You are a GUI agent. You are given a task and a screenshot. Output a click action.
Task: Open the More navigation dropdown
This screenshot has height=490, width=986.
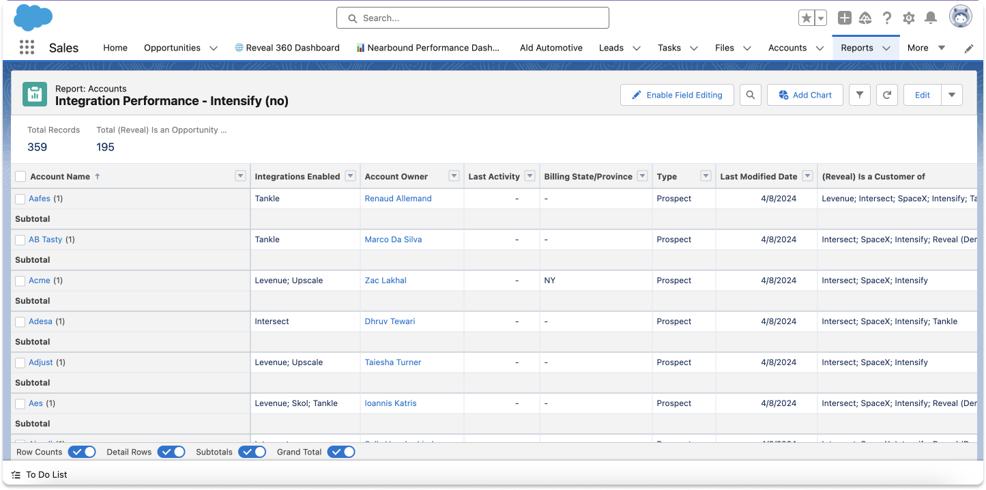coord(926,48)
